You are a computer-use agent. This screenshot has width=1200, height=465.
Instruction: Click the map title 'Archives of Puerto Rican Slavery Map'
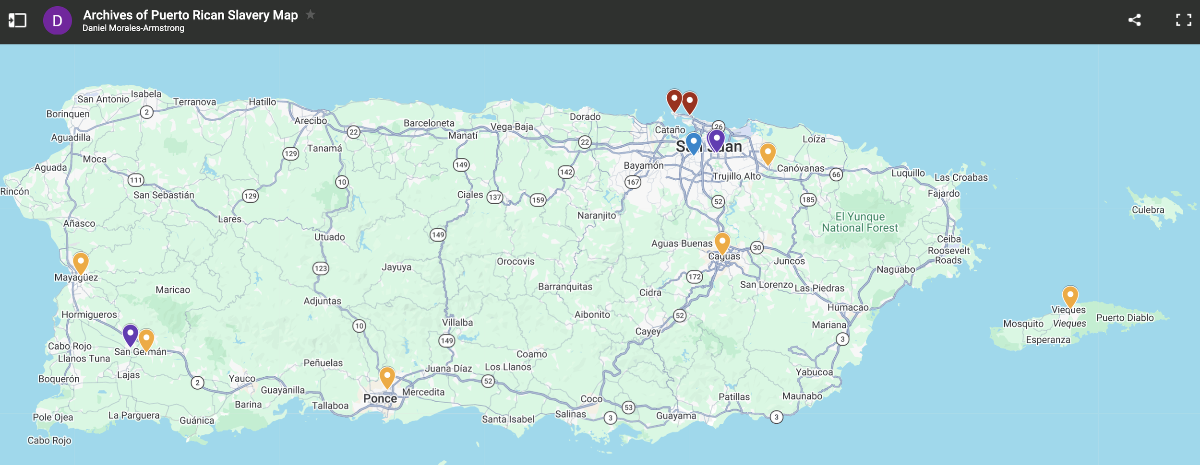191,15
